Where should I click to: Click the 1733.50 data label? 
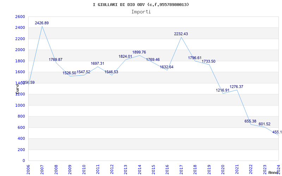tap(208, 61)
